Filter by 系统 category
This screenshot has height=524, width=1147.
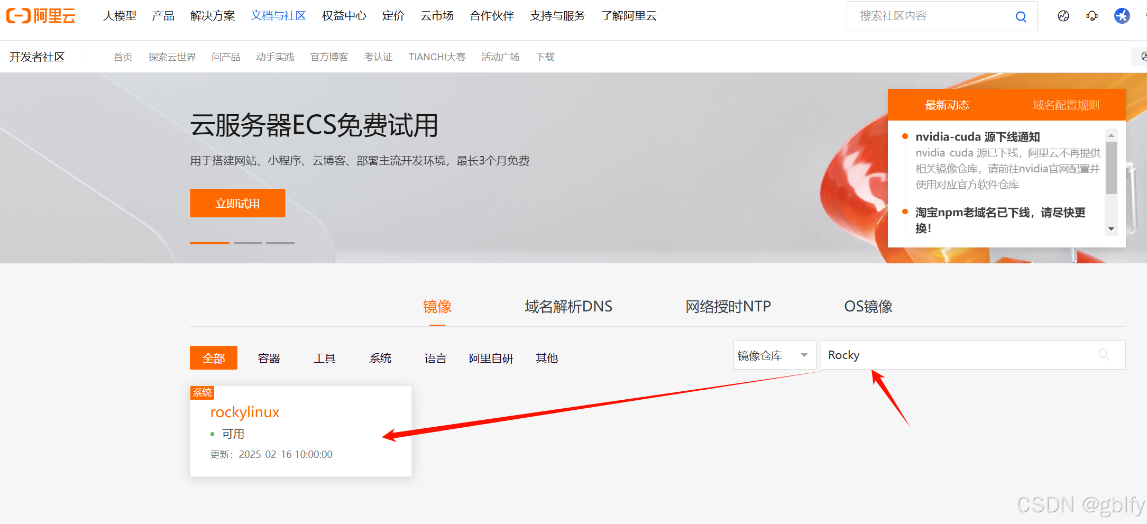pos(380,358)
